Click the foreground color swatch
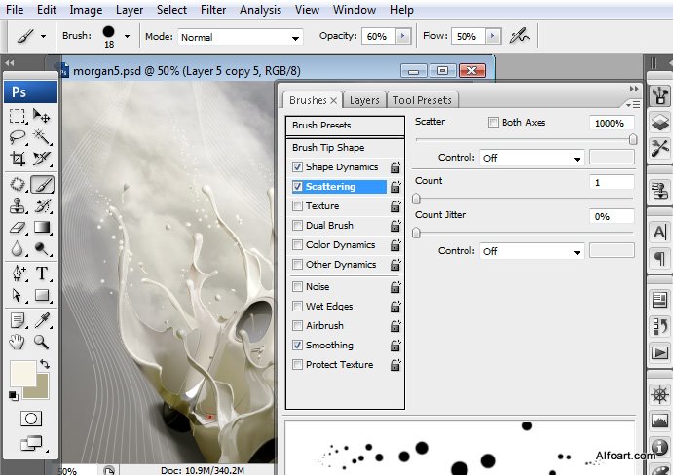673x475 pixels. pyautogui.click(x=21, y=373)
